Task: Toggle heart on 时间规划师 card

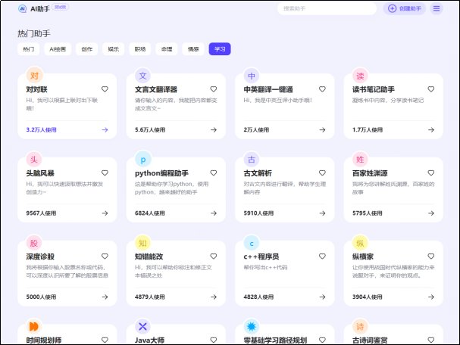Action: tap(105, 340)
